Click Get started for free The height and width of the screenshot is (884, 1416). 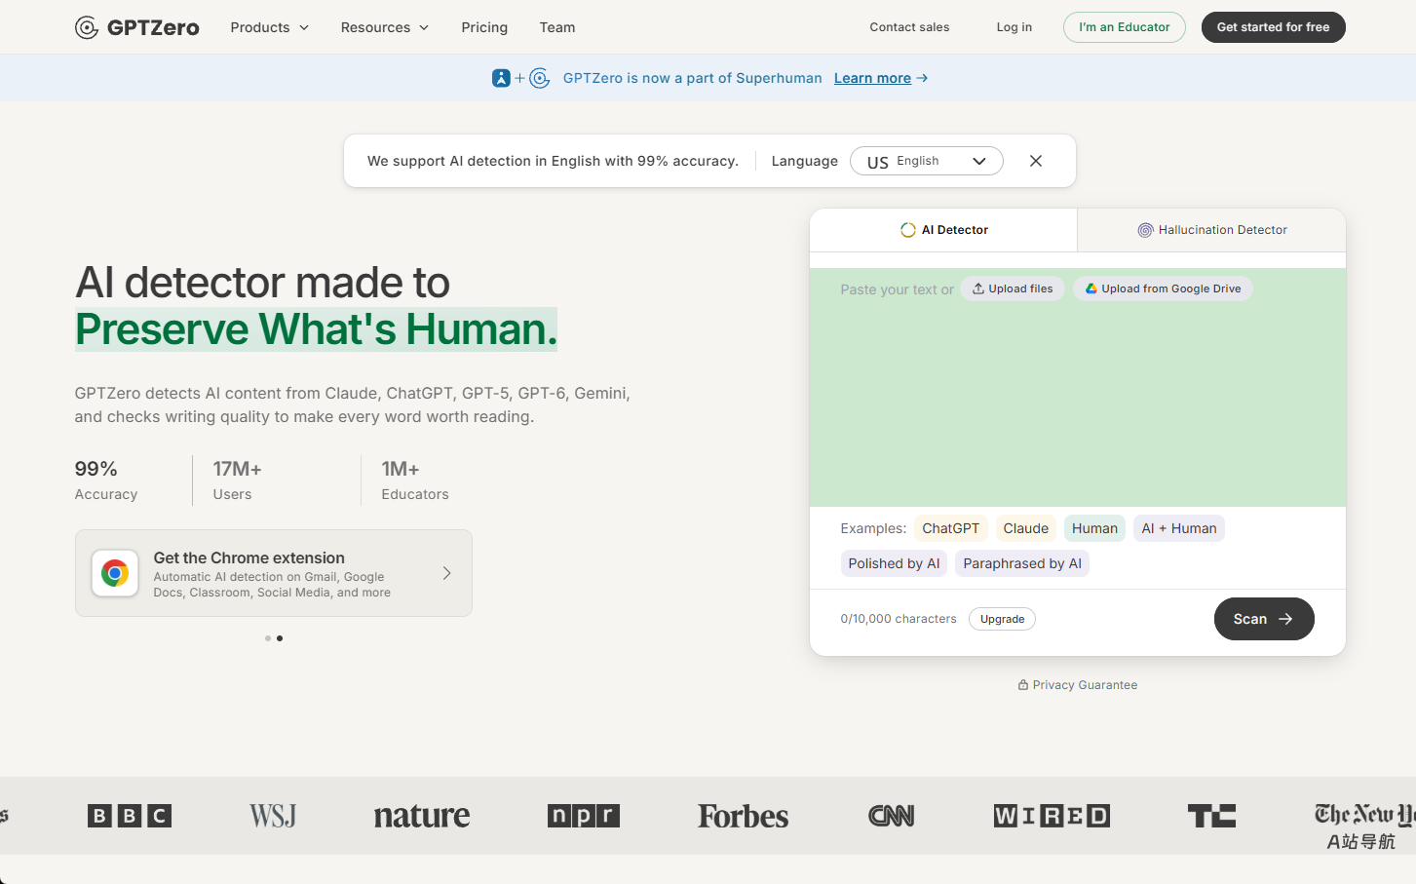click(x=1274, y=27)
